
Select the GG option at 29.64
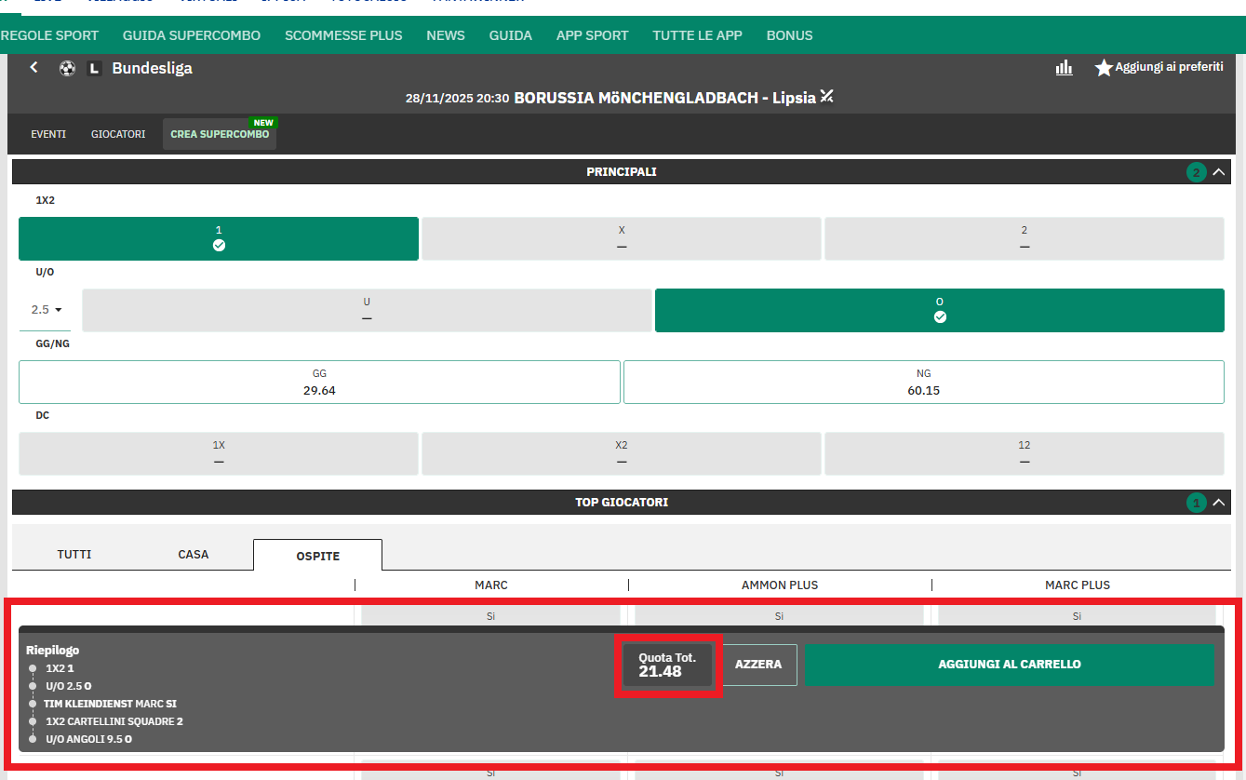319,382
